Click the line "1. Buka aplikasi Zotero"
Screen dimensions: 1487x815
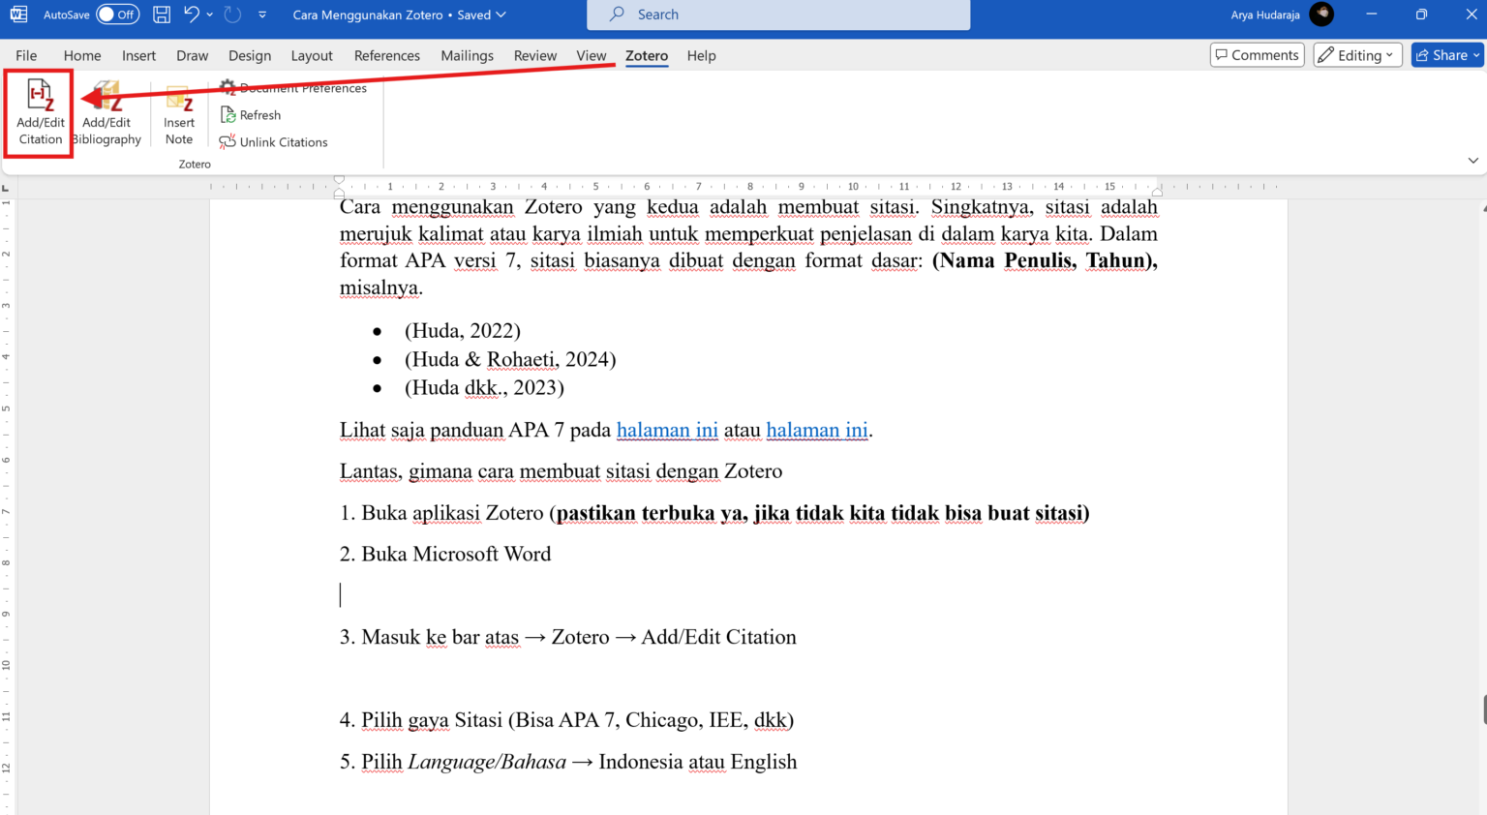(714, 513)
